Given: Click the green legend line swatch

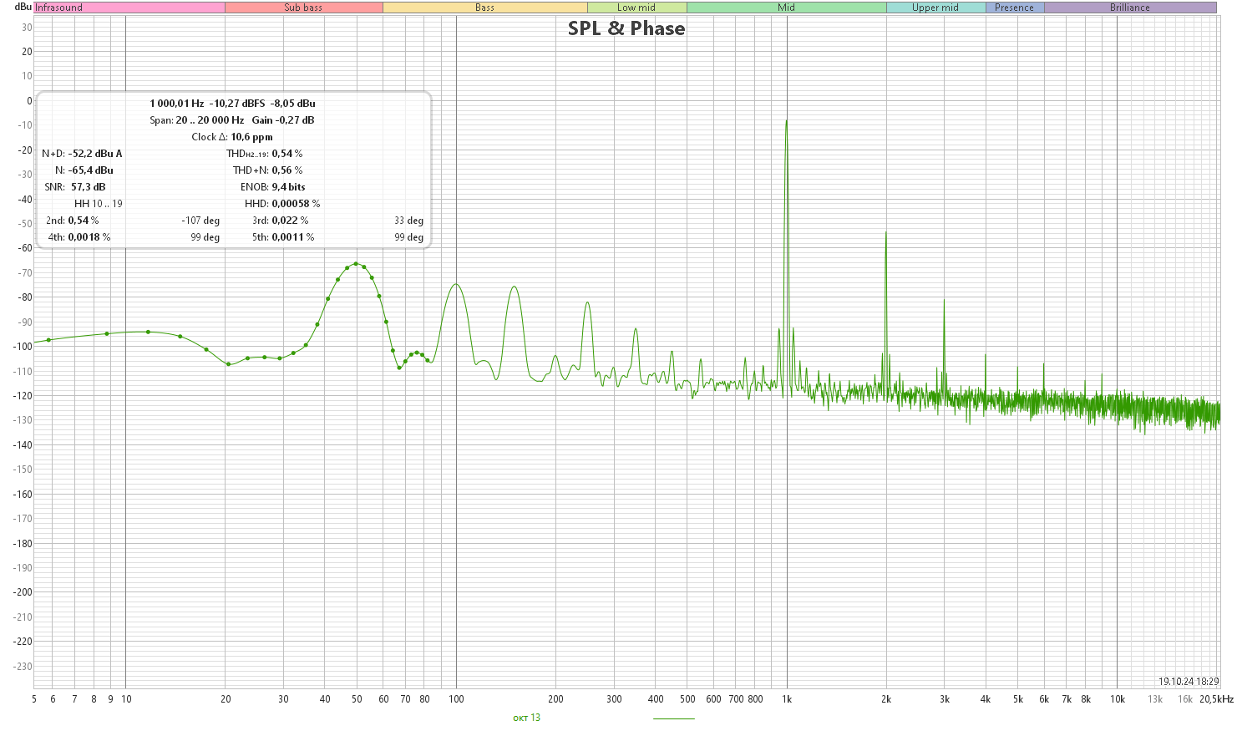Looking at the screenshot, I should pyautogui.click(x=673, y=718).
